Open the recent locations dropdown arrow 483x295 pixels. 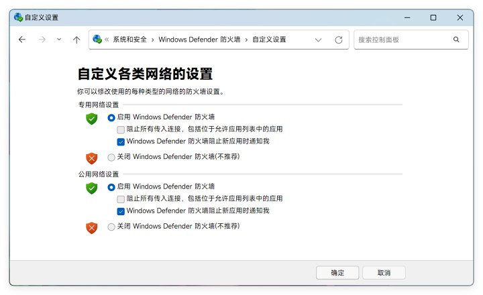[x=59, y=40]
